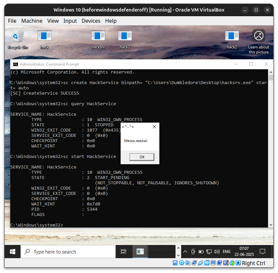Click the Right Ctrl host key label
The image size is (278, 273).
pyautogui.click(x=253, y=263)
